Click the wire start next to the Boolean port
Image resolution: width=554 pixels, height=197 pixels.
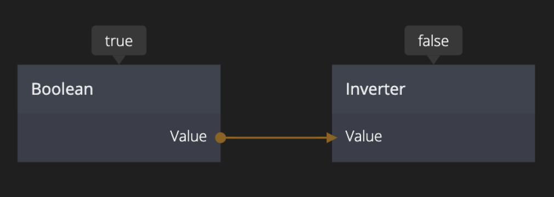click(x=230, y=138)
